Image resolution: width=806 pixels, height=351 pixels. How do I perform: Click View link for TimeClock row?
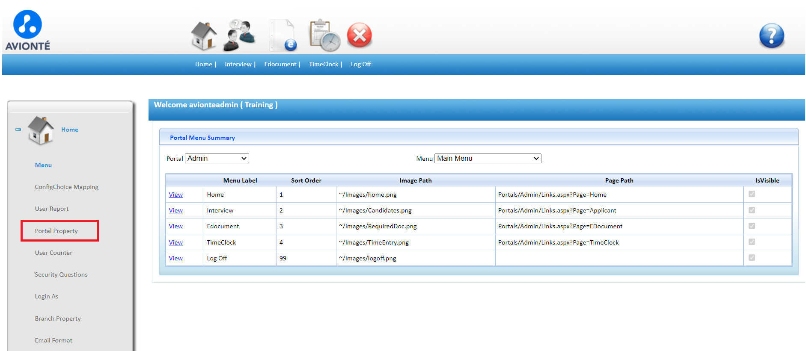175,242
